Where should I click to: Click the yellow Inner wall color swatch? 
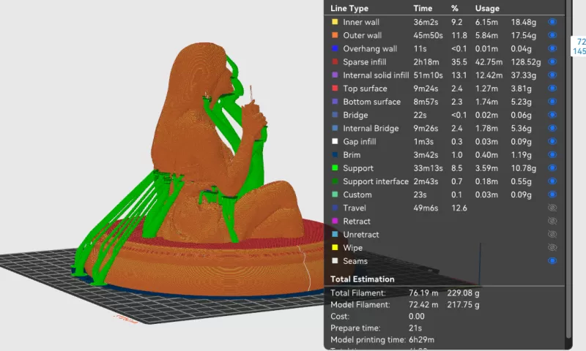335,22
